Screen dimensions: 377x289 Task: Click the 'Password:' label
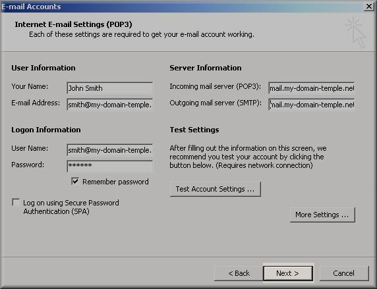tap(28, 165)
